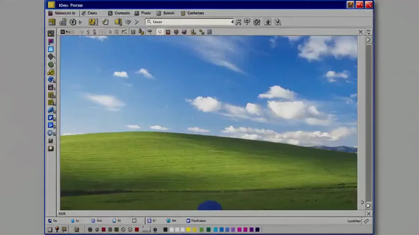
Task: Select the small grey circular radio button, bottom row
Action: [97, 230]
